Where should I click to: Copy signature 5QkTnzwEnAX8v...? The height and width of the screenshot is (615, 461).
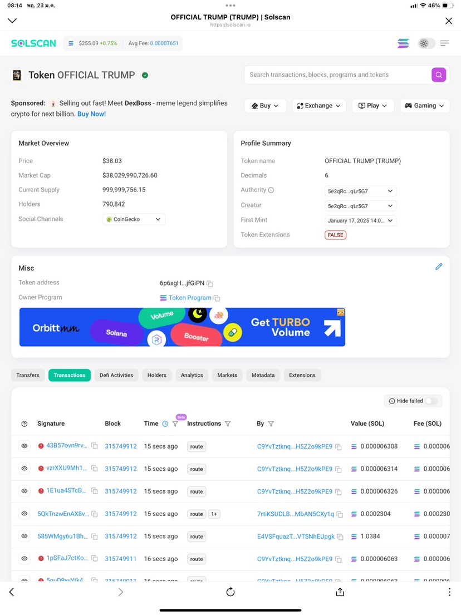pos(94,514)
